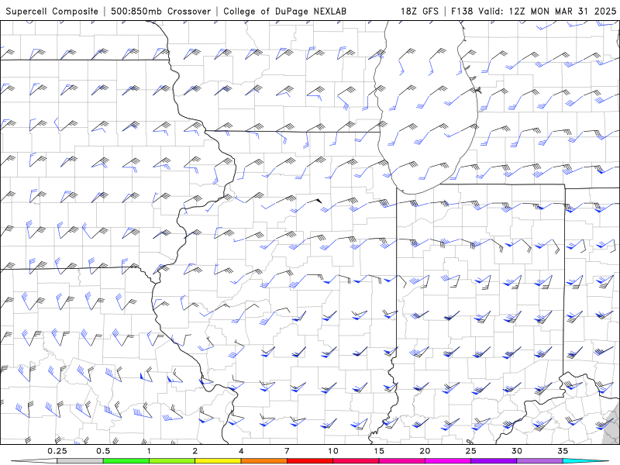Click the legend value 30
Image resolution: width=620 pixels, height=465 pixels.
516,451
